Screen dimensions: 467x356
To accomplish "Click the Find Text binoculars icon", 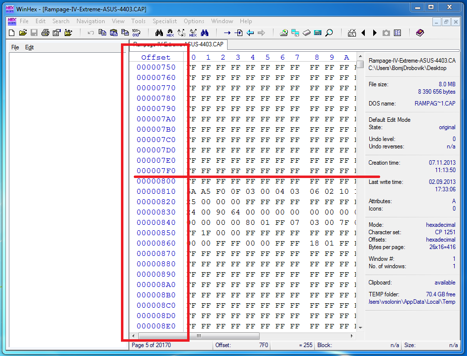I will (x=159, y=33).
